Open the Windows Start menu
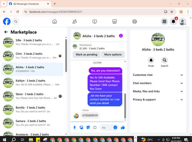Image resolution: width=192 pixels, height=142 pixels. pyautogui.click(x=4, y=140)
